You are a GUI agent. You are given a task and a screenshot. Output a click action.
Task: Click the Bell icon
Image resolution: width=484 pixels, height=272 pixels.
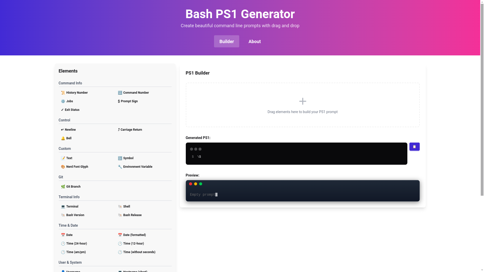[63, 138]
